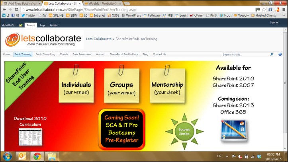This screenshot has width=288, height=162.
Task: Click the search magnifier icon
Action: point(272,54)
